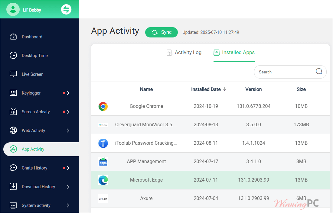This screenshot has height=213, width=333.
Task: Click the Keylogger keyboard icon
Action: [13, 93]
